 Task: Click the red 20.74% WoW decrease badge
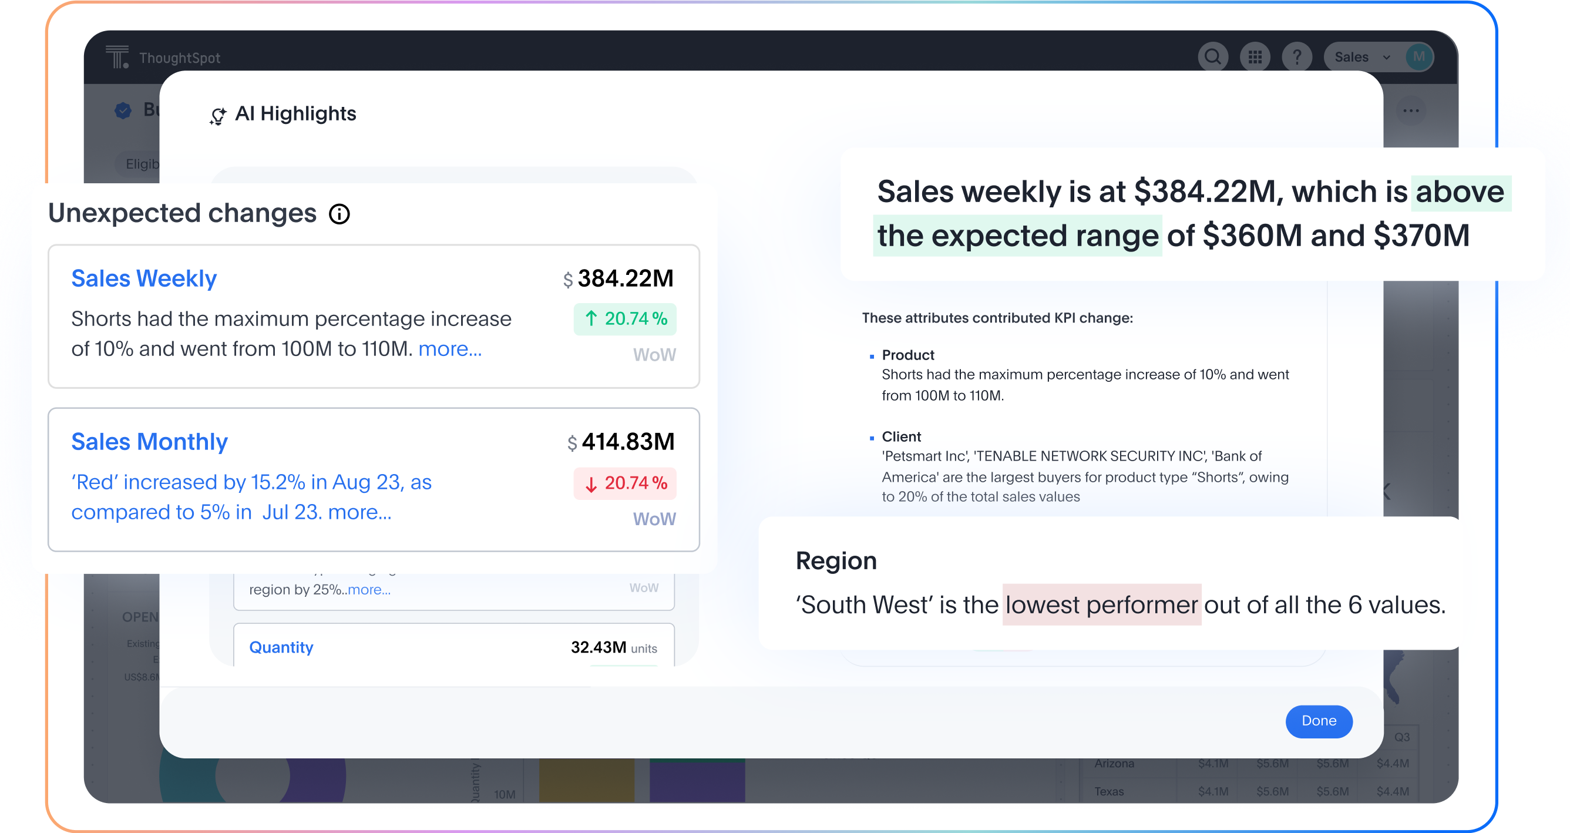pyautogui.click(x=624, y=483)
